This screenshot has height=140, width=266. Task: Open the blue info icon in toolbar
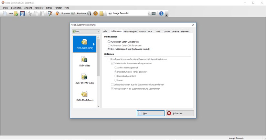click(x=161, y=14)
